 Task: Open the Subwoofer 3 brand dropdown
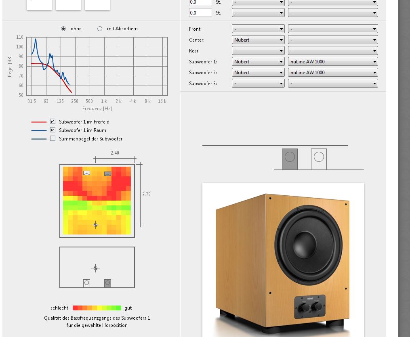point(258,84)
